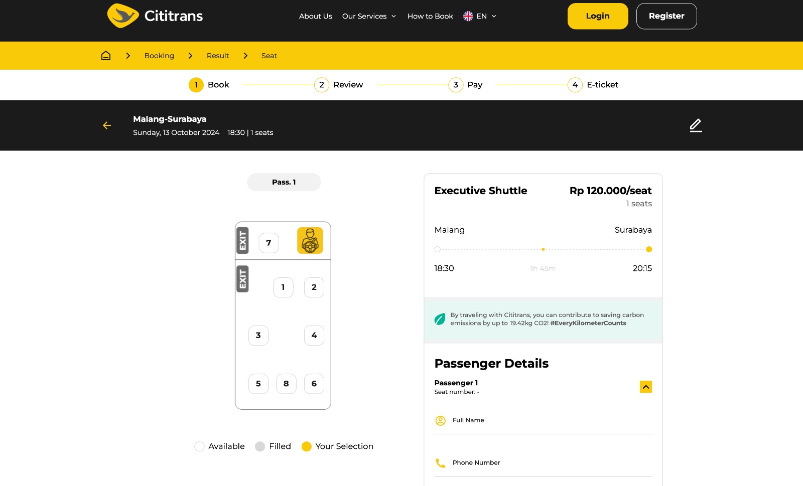
Task: Click the yellow back arrow icon
Action: [x=107, y=125]
